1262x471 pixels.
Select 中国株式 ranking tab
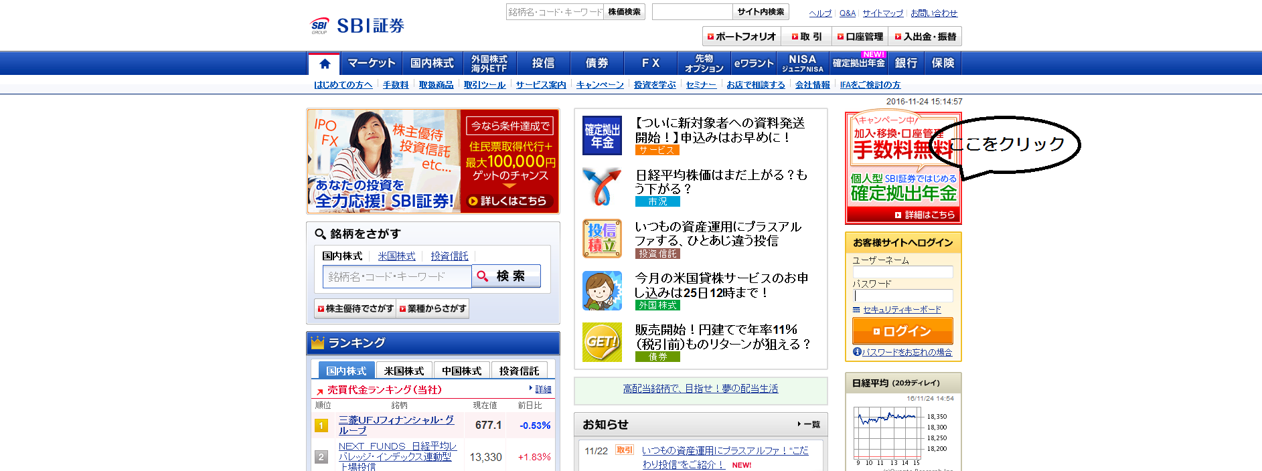click(461, 371)
